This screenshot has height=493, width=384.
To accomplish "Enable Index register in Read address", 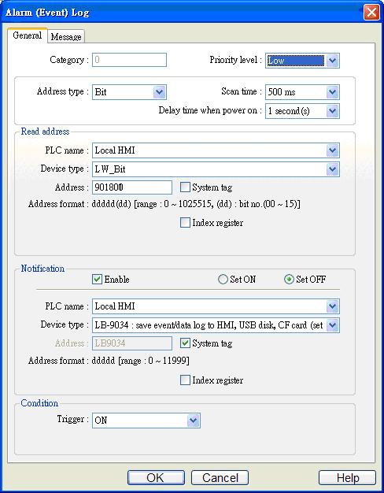I will click(185, 223).
